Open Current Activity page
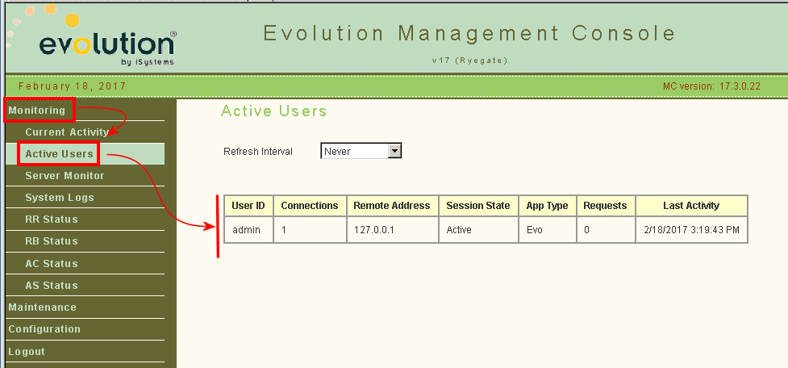788x368 pixels. click(x=66, y=132)
